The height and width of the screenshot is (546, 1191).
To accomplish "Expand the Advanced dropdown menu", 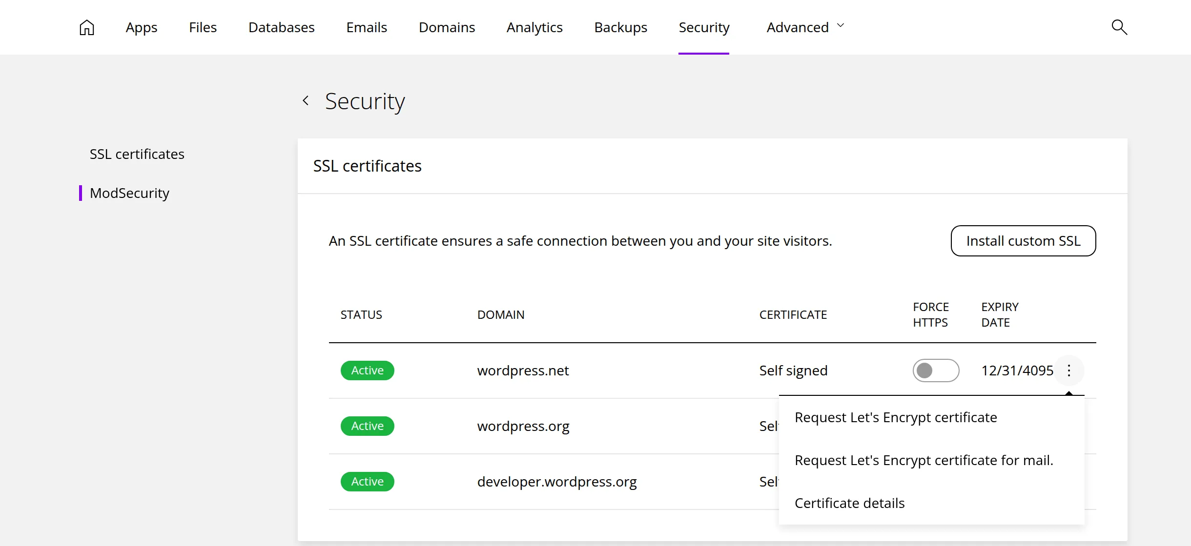I will [x=805, y=27].
